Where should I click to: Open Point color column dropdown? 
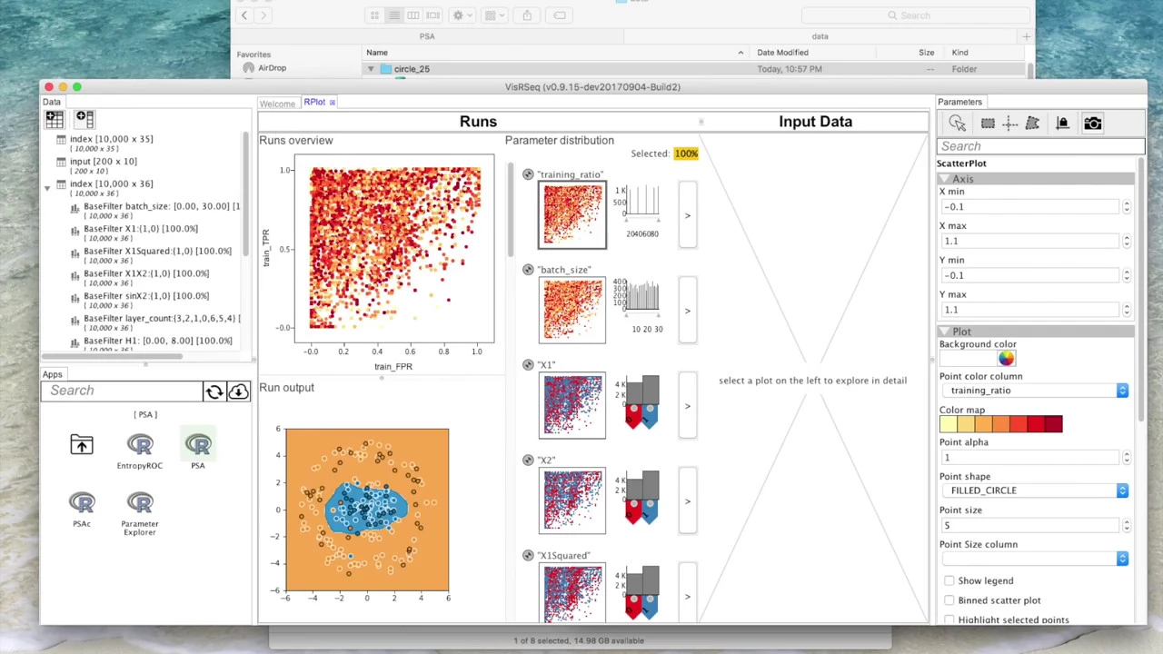(1036, 391)
